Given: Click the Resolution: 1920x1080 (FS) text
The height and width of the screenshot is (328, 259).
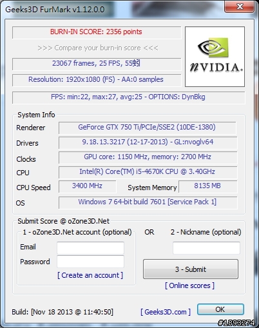Looking at the screenshot, I should click(96, 79).
